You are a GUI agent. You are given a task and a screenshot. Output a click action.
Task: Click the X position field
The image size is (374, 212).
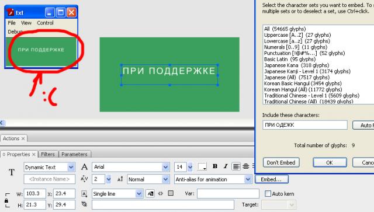64,193
